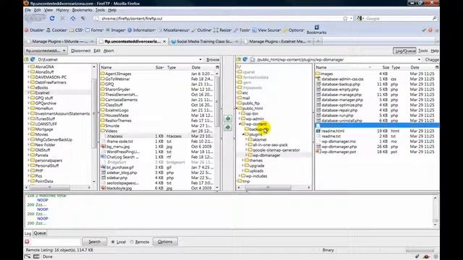Upload file with right green arrow

click(228, 127)
